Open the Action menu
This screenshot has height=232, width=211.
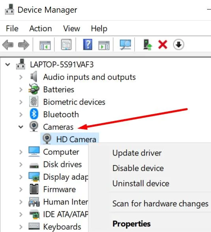point(41,29)
